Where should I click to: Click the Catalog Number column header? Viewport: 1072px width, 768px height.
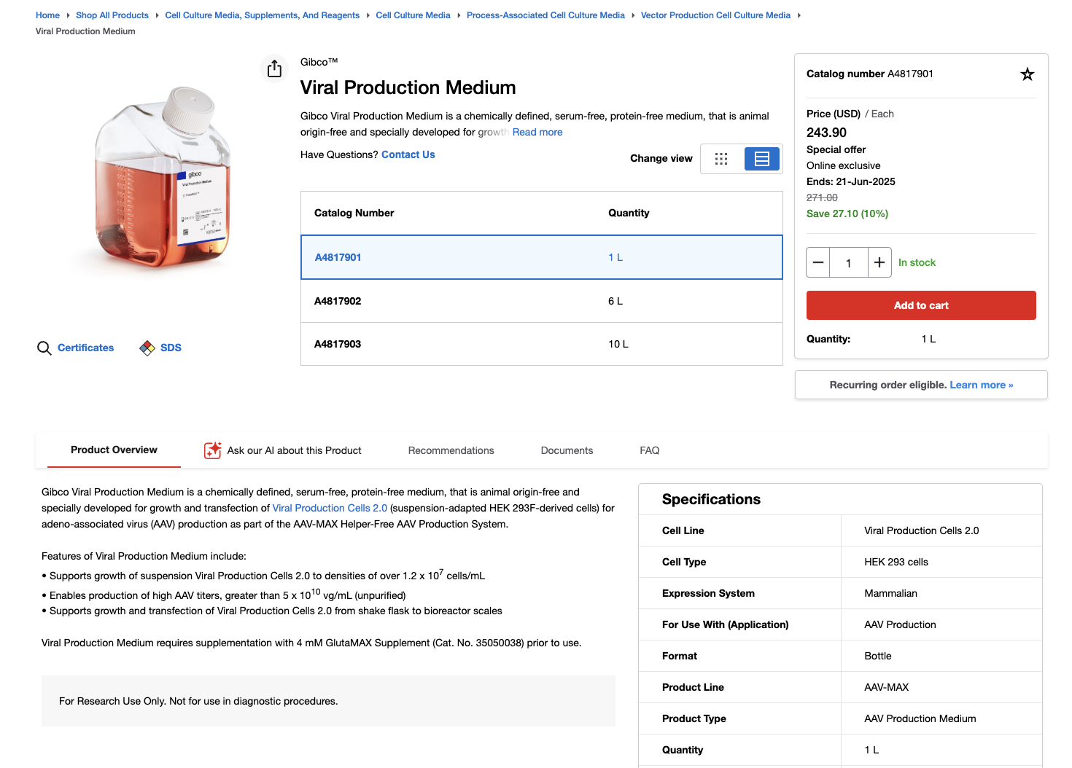pyautogui.click(x=354, y=213)
